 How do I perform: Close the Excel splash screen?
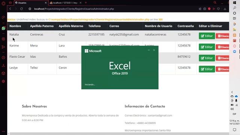(x=154, y=50)
